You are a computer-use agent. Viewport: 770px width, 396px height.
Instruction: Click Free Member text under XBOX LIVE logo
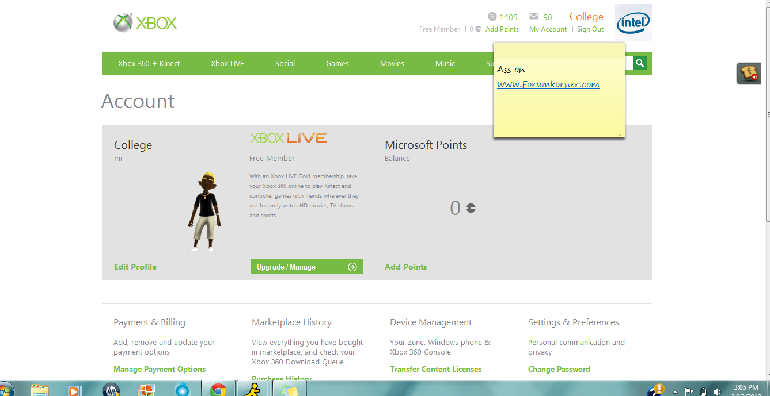tap(272, 158)
